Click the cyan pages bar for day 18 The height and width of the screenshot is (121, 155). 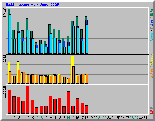87,39
